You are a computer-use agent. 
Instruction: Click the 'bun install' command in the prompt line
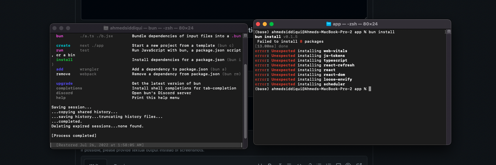381,32
